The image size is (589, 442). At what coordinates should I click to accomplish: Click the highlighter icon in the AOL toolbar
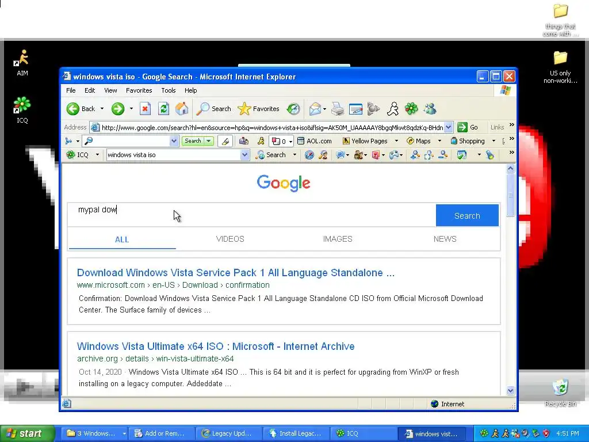pyautogui.click(x=225, y=141)
